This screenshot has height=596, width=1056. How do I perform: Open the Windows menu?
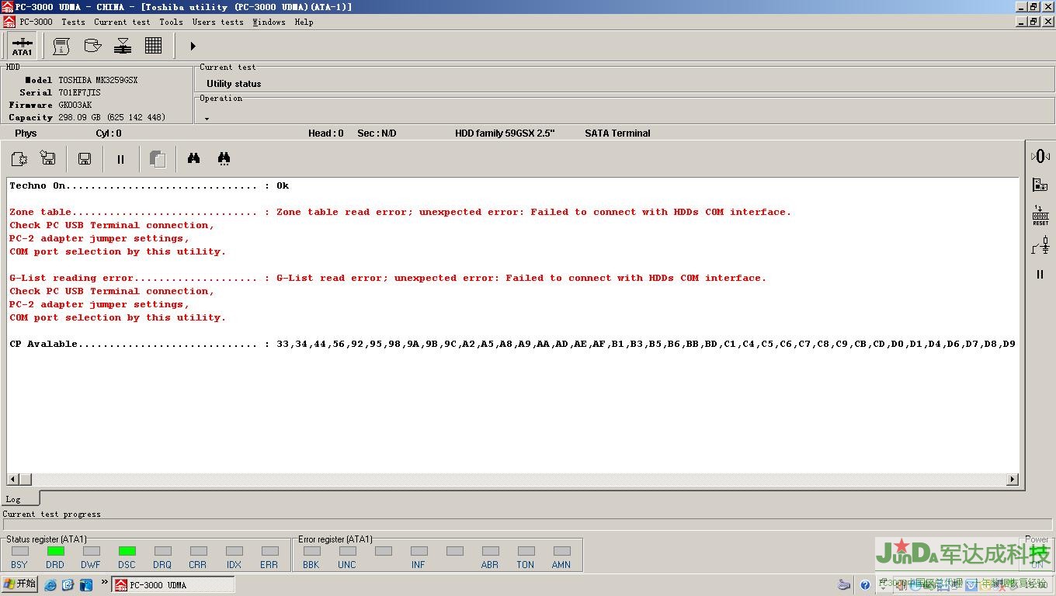tap(269, 22)
